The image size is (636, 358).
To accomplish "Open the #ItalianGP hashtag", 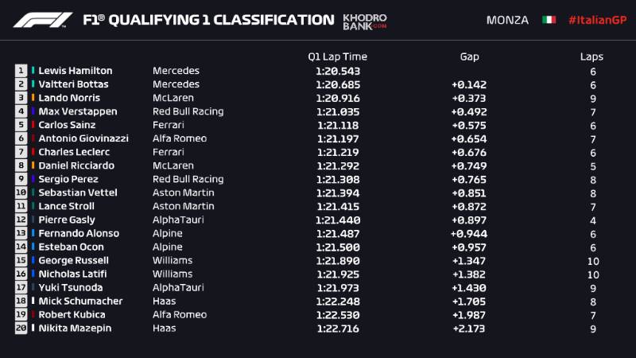I will 596,20.
